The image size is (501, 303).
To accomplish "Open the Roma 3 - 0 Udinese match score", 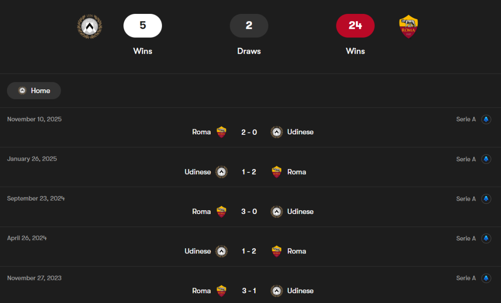I will click(x=249, y=212).
